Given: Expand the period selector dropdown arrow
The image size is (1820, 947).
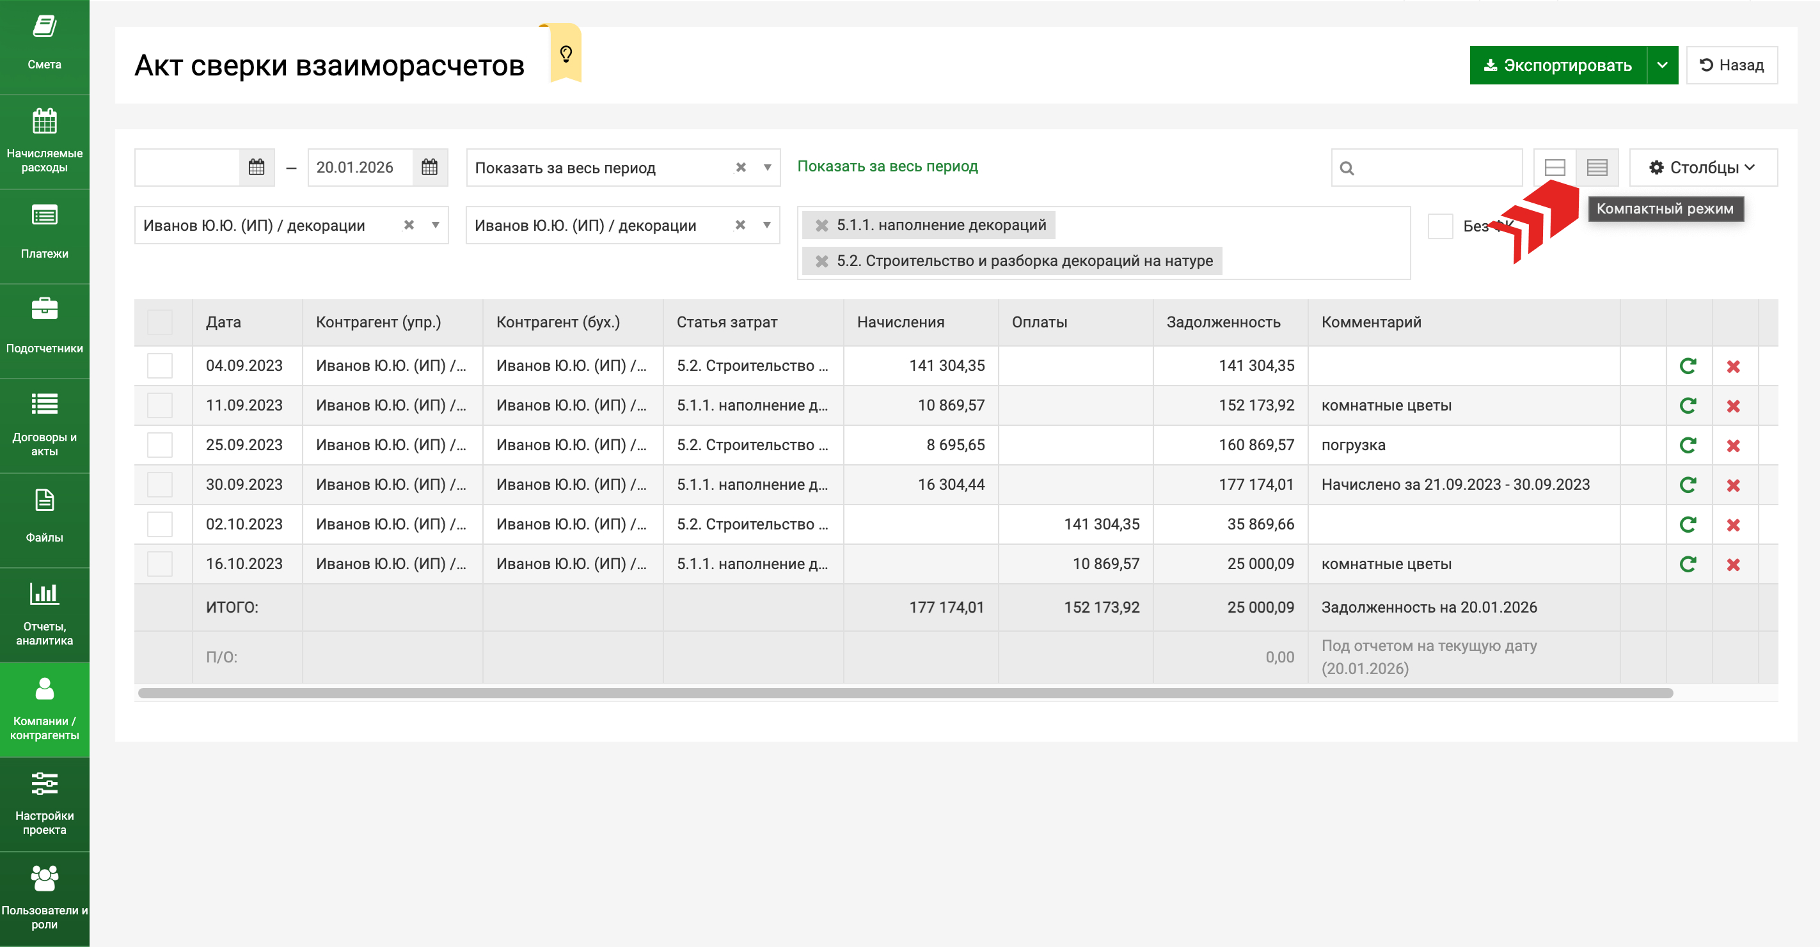Looking at the screenshot, I should coord(767,168).
